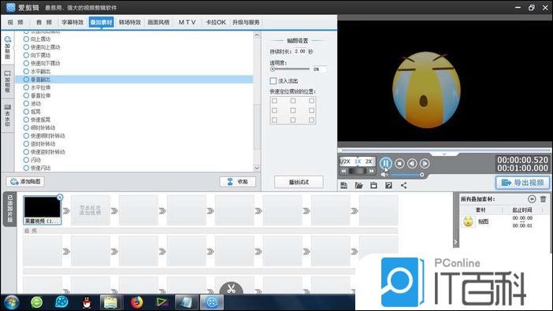Click the fast-forward double-arrow button

(371, 171)
